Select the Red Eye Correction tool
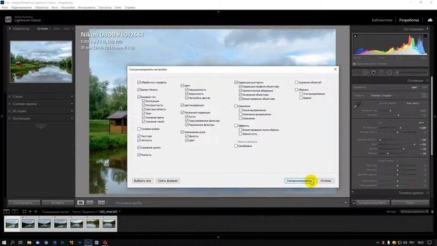 tap(373, 72)
